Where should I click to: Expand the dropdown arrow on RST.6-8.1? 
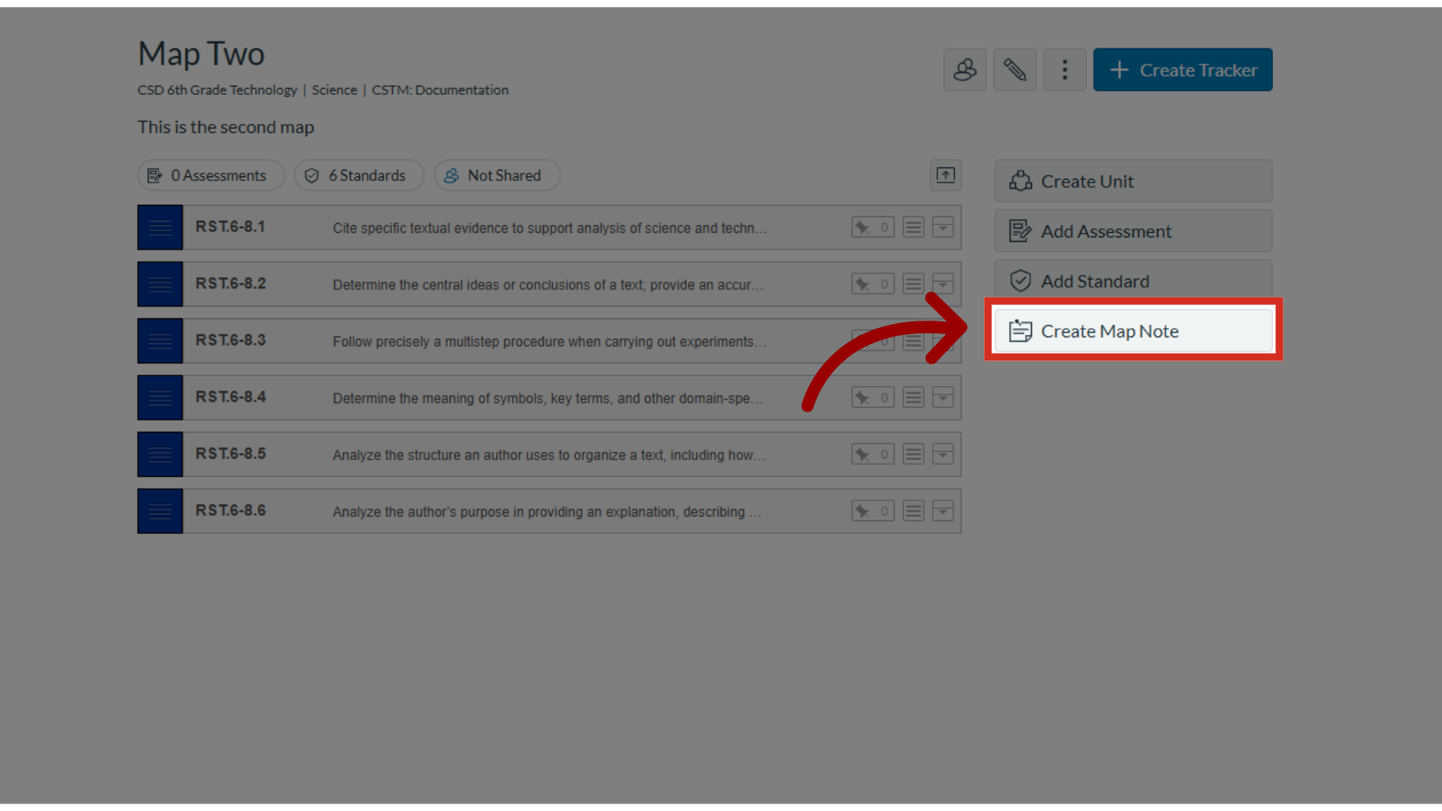[x=943, y=228]
